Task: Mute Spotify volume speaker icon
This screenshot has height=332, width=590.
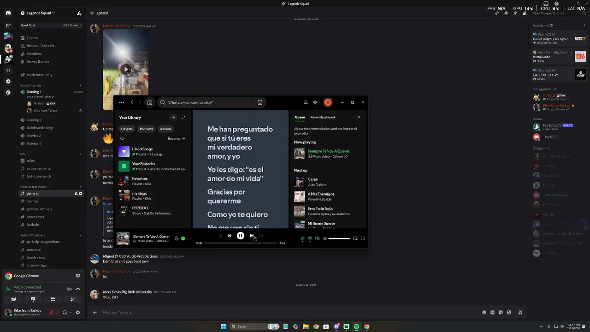Action: 324,238
